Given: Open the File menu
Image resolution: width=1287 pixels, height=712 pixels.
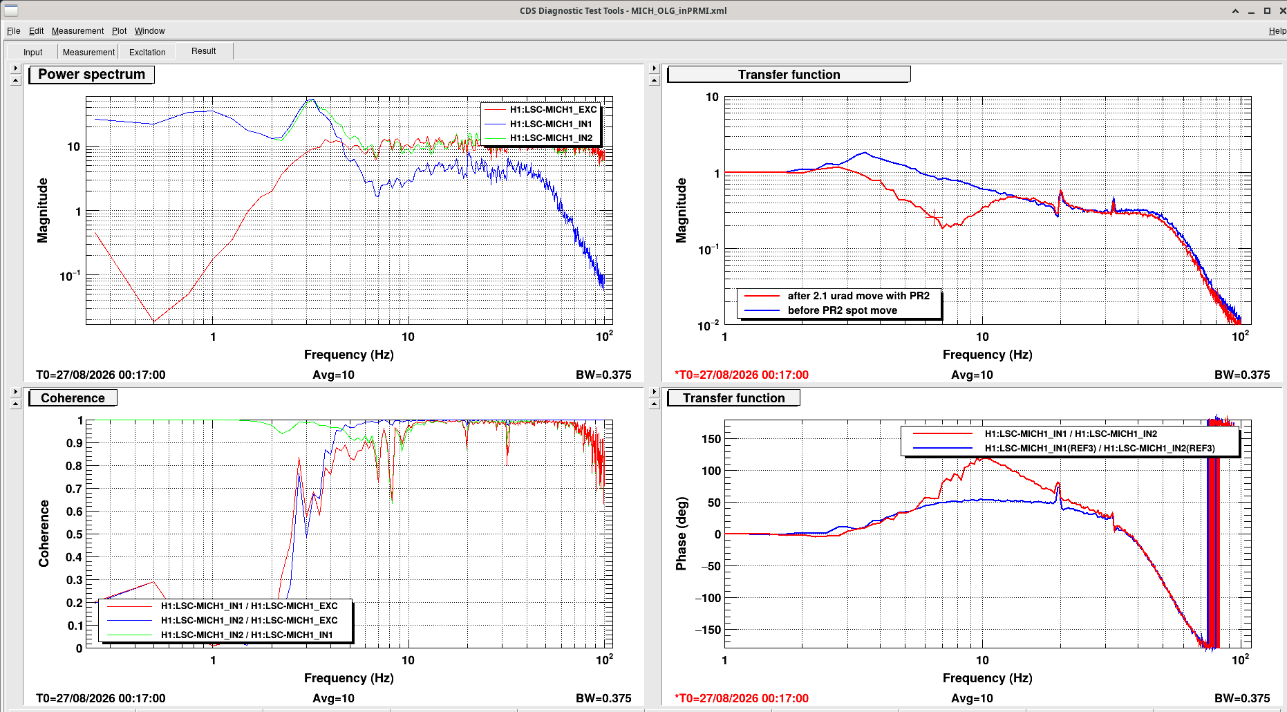Looking at the screenshot, I should click(x=14, y=31).
